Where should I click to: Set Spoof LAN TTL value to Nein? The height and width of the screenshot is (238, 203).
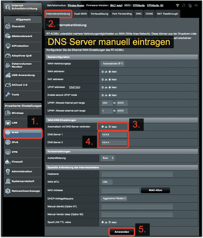110,222
